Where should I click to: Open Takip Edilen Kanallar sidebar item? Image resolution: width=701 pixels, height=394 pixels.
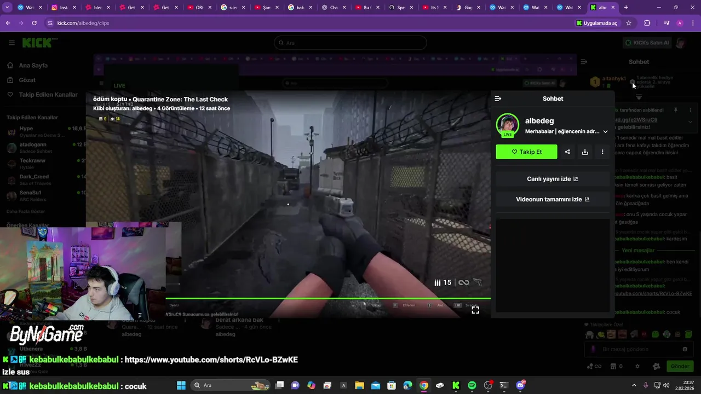48,95
